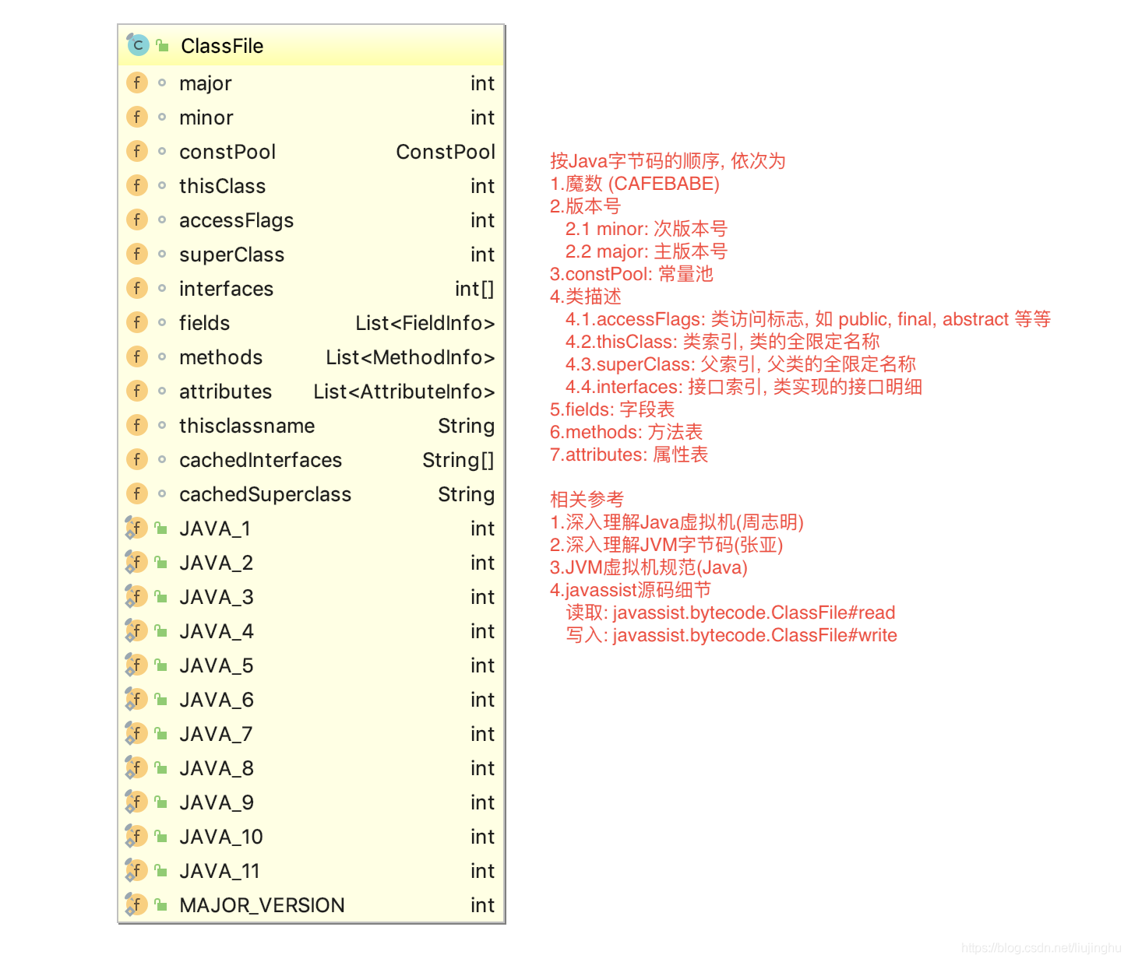Click the static field icon for JAVA_8
The image size is (1128, 962).
136,767
